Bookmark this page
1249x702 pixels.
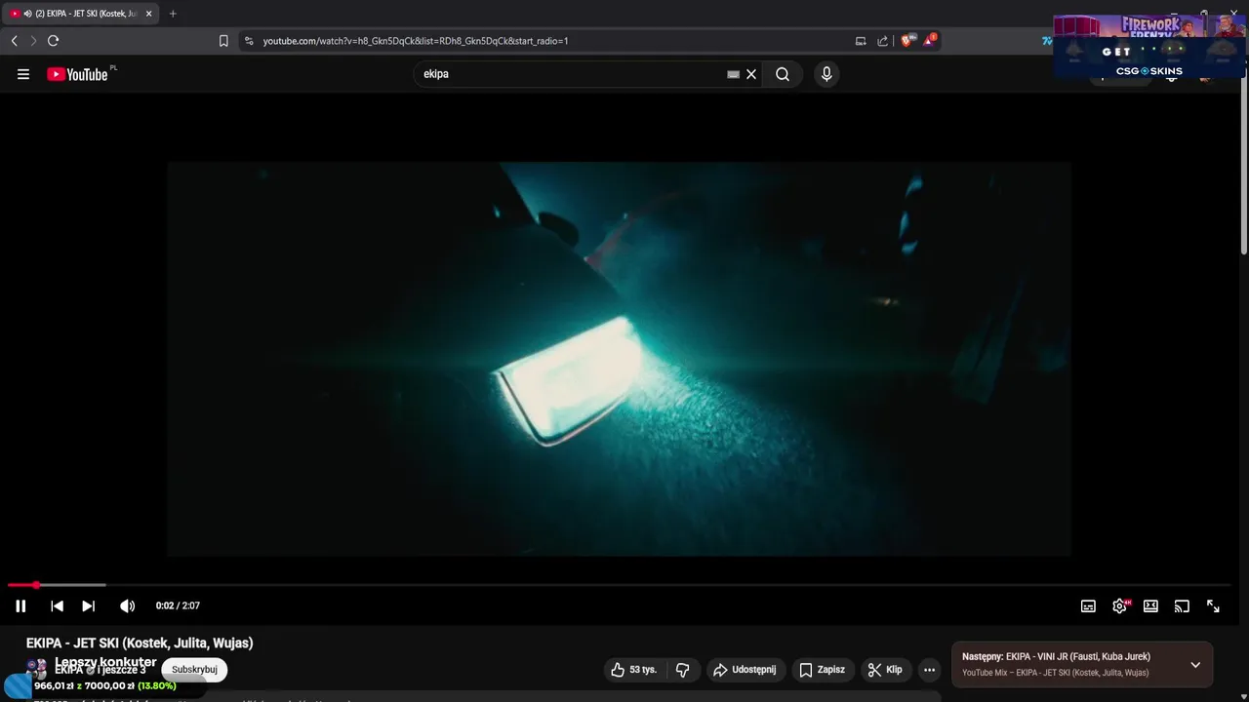[x=223, y=41]
